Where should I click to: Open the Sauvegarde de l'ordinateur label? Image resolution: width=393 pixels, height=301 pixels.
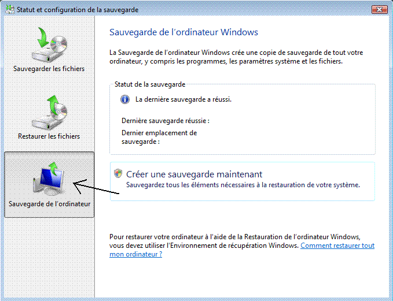(x=49, y=204)
